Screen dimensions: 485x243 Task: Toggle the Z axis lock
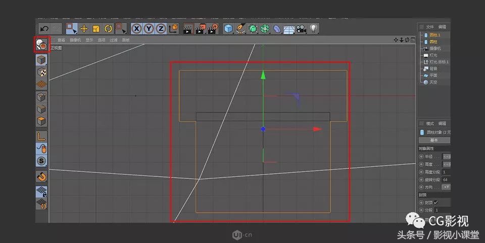click(161, 29)
